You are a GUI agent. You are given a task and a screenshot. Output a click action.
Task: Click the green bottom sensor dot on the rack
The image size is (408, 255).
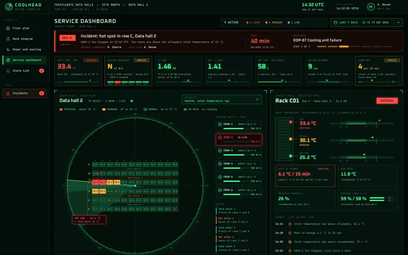point(291,156)
